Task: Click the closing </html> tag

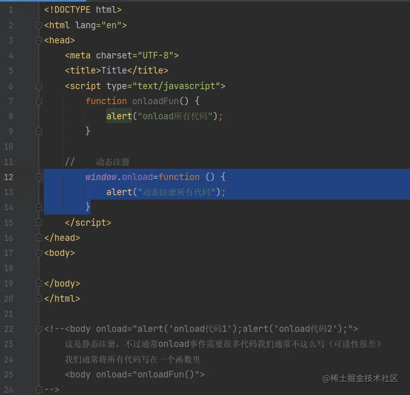Action: click(x=62, y=298)
